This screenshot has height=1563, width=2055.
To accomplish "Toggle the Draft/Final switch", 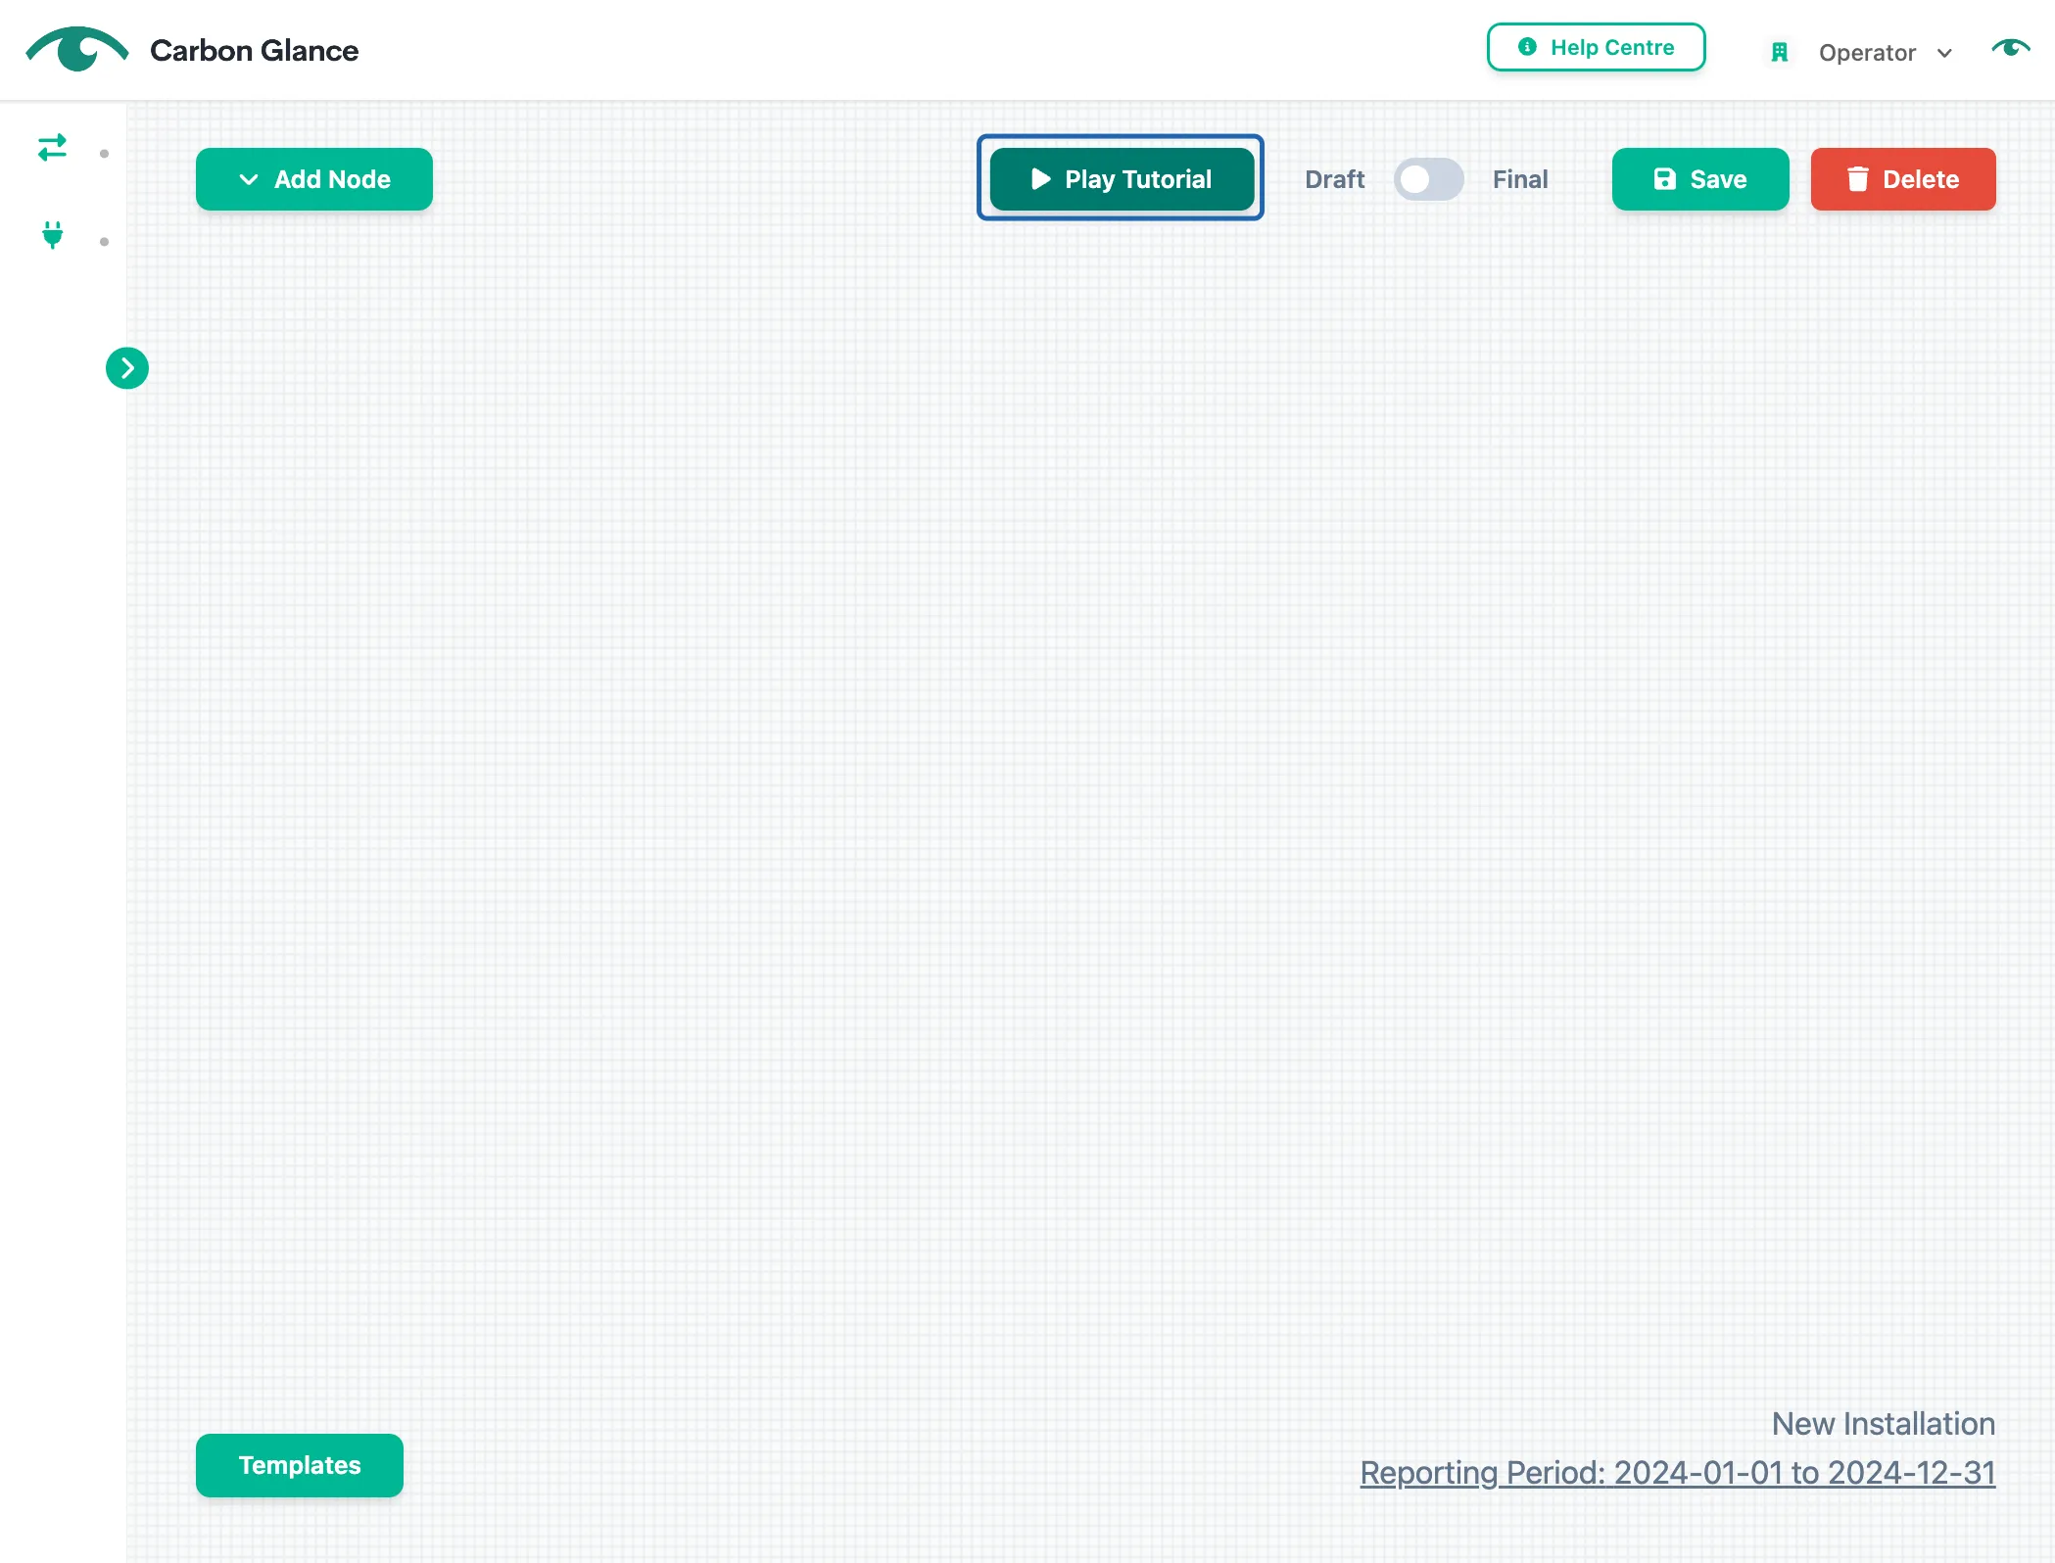I will click(x=1428, y=179).
